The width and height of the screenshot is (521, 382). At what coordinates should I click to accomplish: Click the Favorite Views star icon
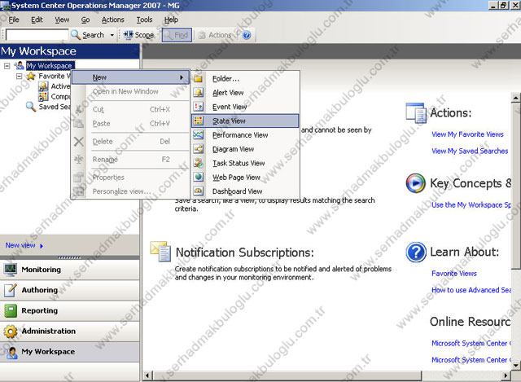coord(31,76)
